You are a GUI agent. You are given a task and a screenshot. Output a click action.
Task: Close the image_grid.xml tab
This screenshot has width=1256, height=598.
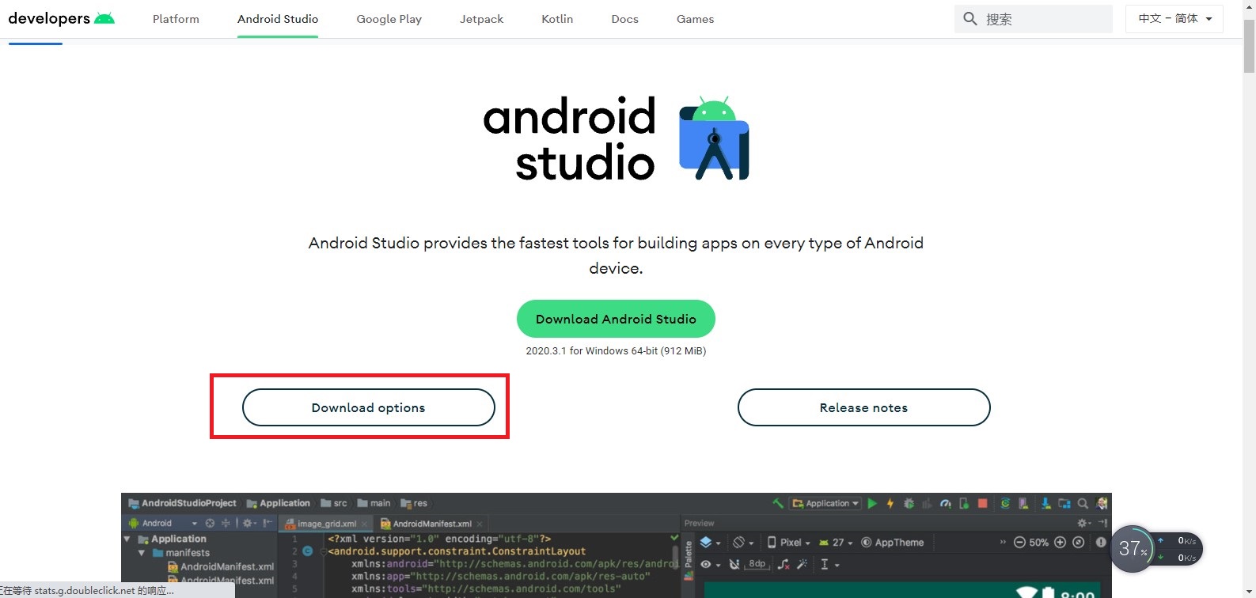point(364,524)
